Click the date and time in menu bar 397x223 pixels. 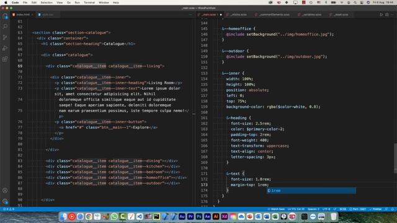[383, 2]
